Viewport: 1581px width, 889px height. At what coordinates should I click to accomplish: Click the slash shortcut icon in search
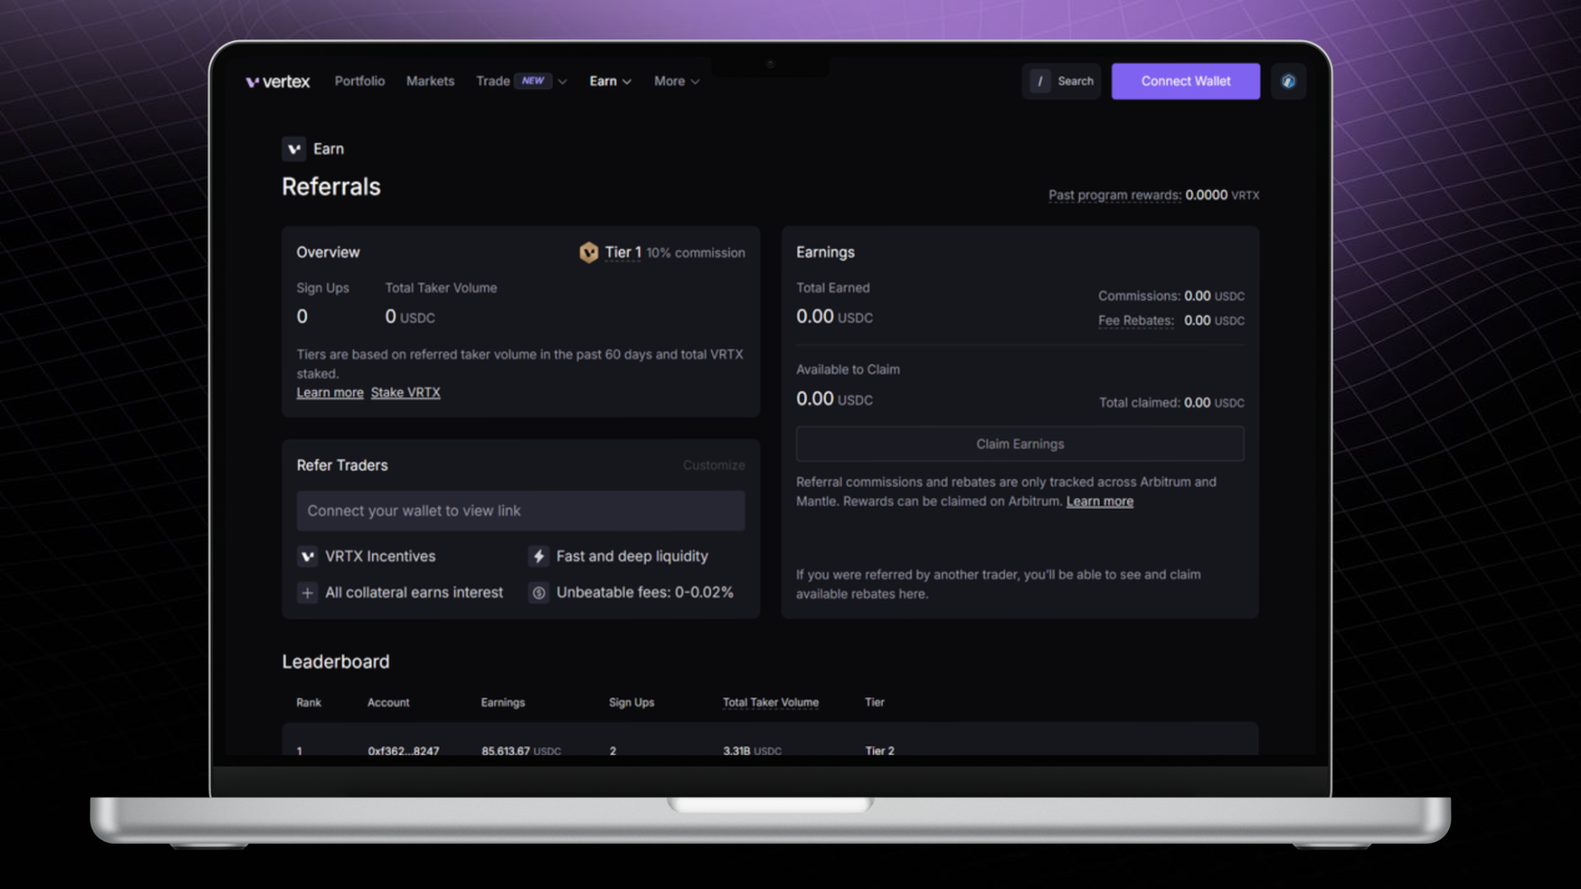click(x=1042, y=81)
